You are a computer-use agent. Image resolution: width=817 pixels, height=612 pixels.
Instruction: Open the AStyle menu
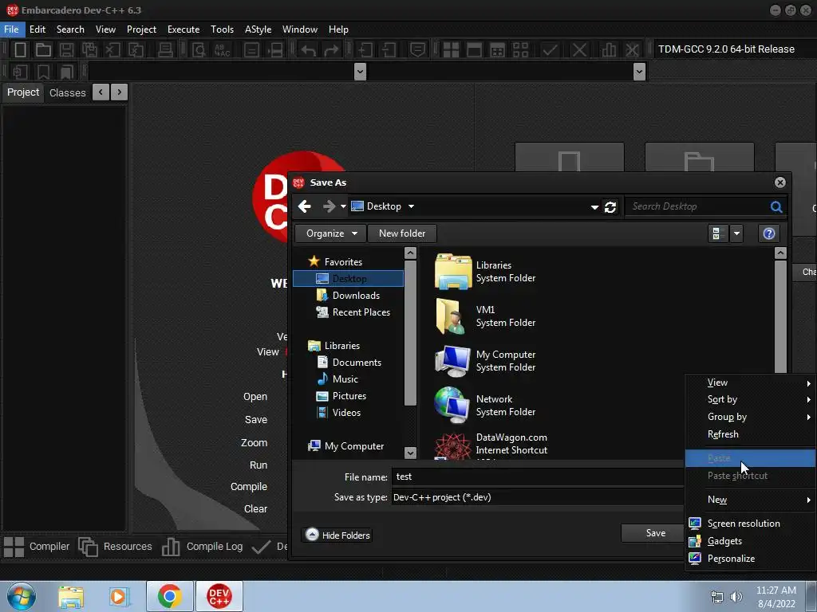point(258,29)
